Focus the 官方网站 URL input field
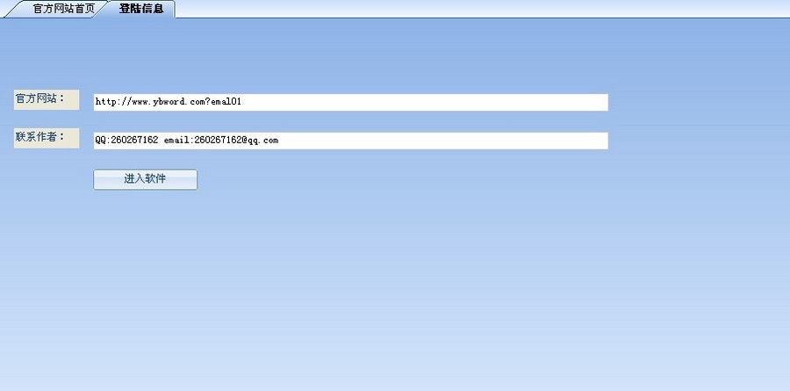 [350, 102]
